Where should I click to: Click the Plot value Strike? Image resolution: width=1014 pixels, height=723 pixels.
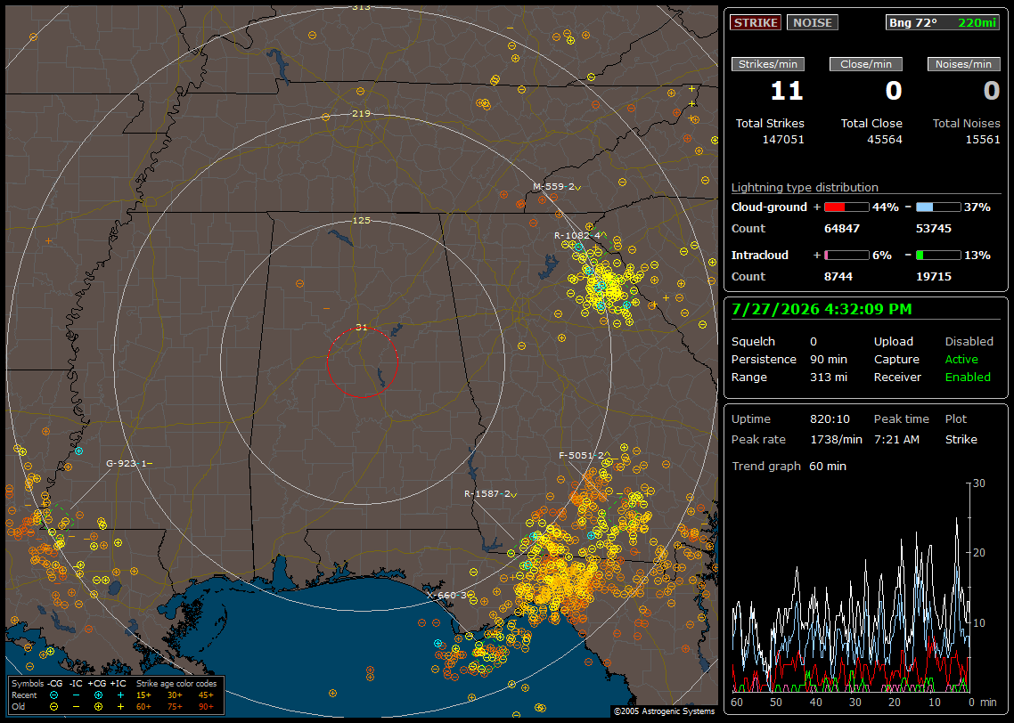click(961, 439)
